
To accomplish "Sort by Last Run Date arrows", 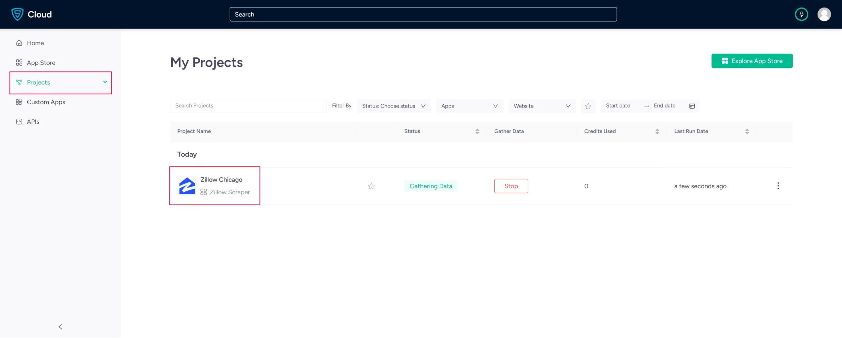I will point(747,132).
